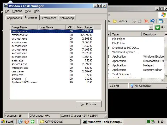
Task: Select the smss.exe process
Action: (52, 75)
